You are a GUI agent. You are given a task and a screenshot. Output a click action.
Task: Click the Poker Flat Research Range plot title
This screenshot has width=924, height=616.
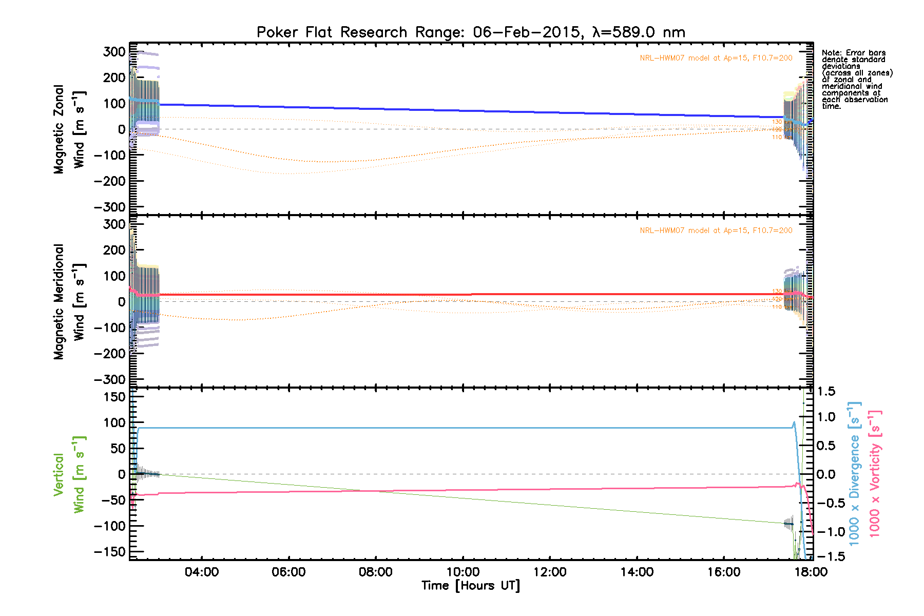pyautogui.click(x=470, y=32)
